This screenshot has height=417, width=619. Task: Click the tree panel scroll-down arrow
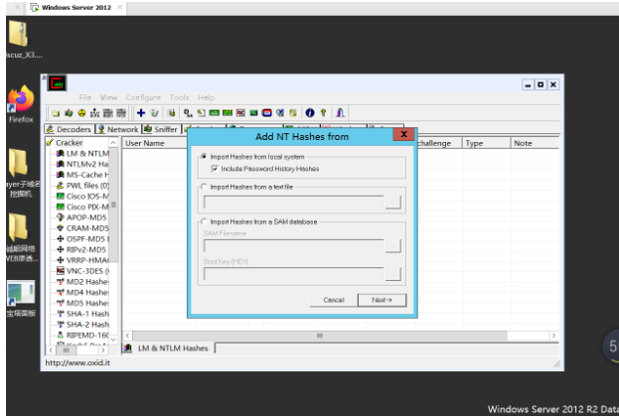coord(113,339)
